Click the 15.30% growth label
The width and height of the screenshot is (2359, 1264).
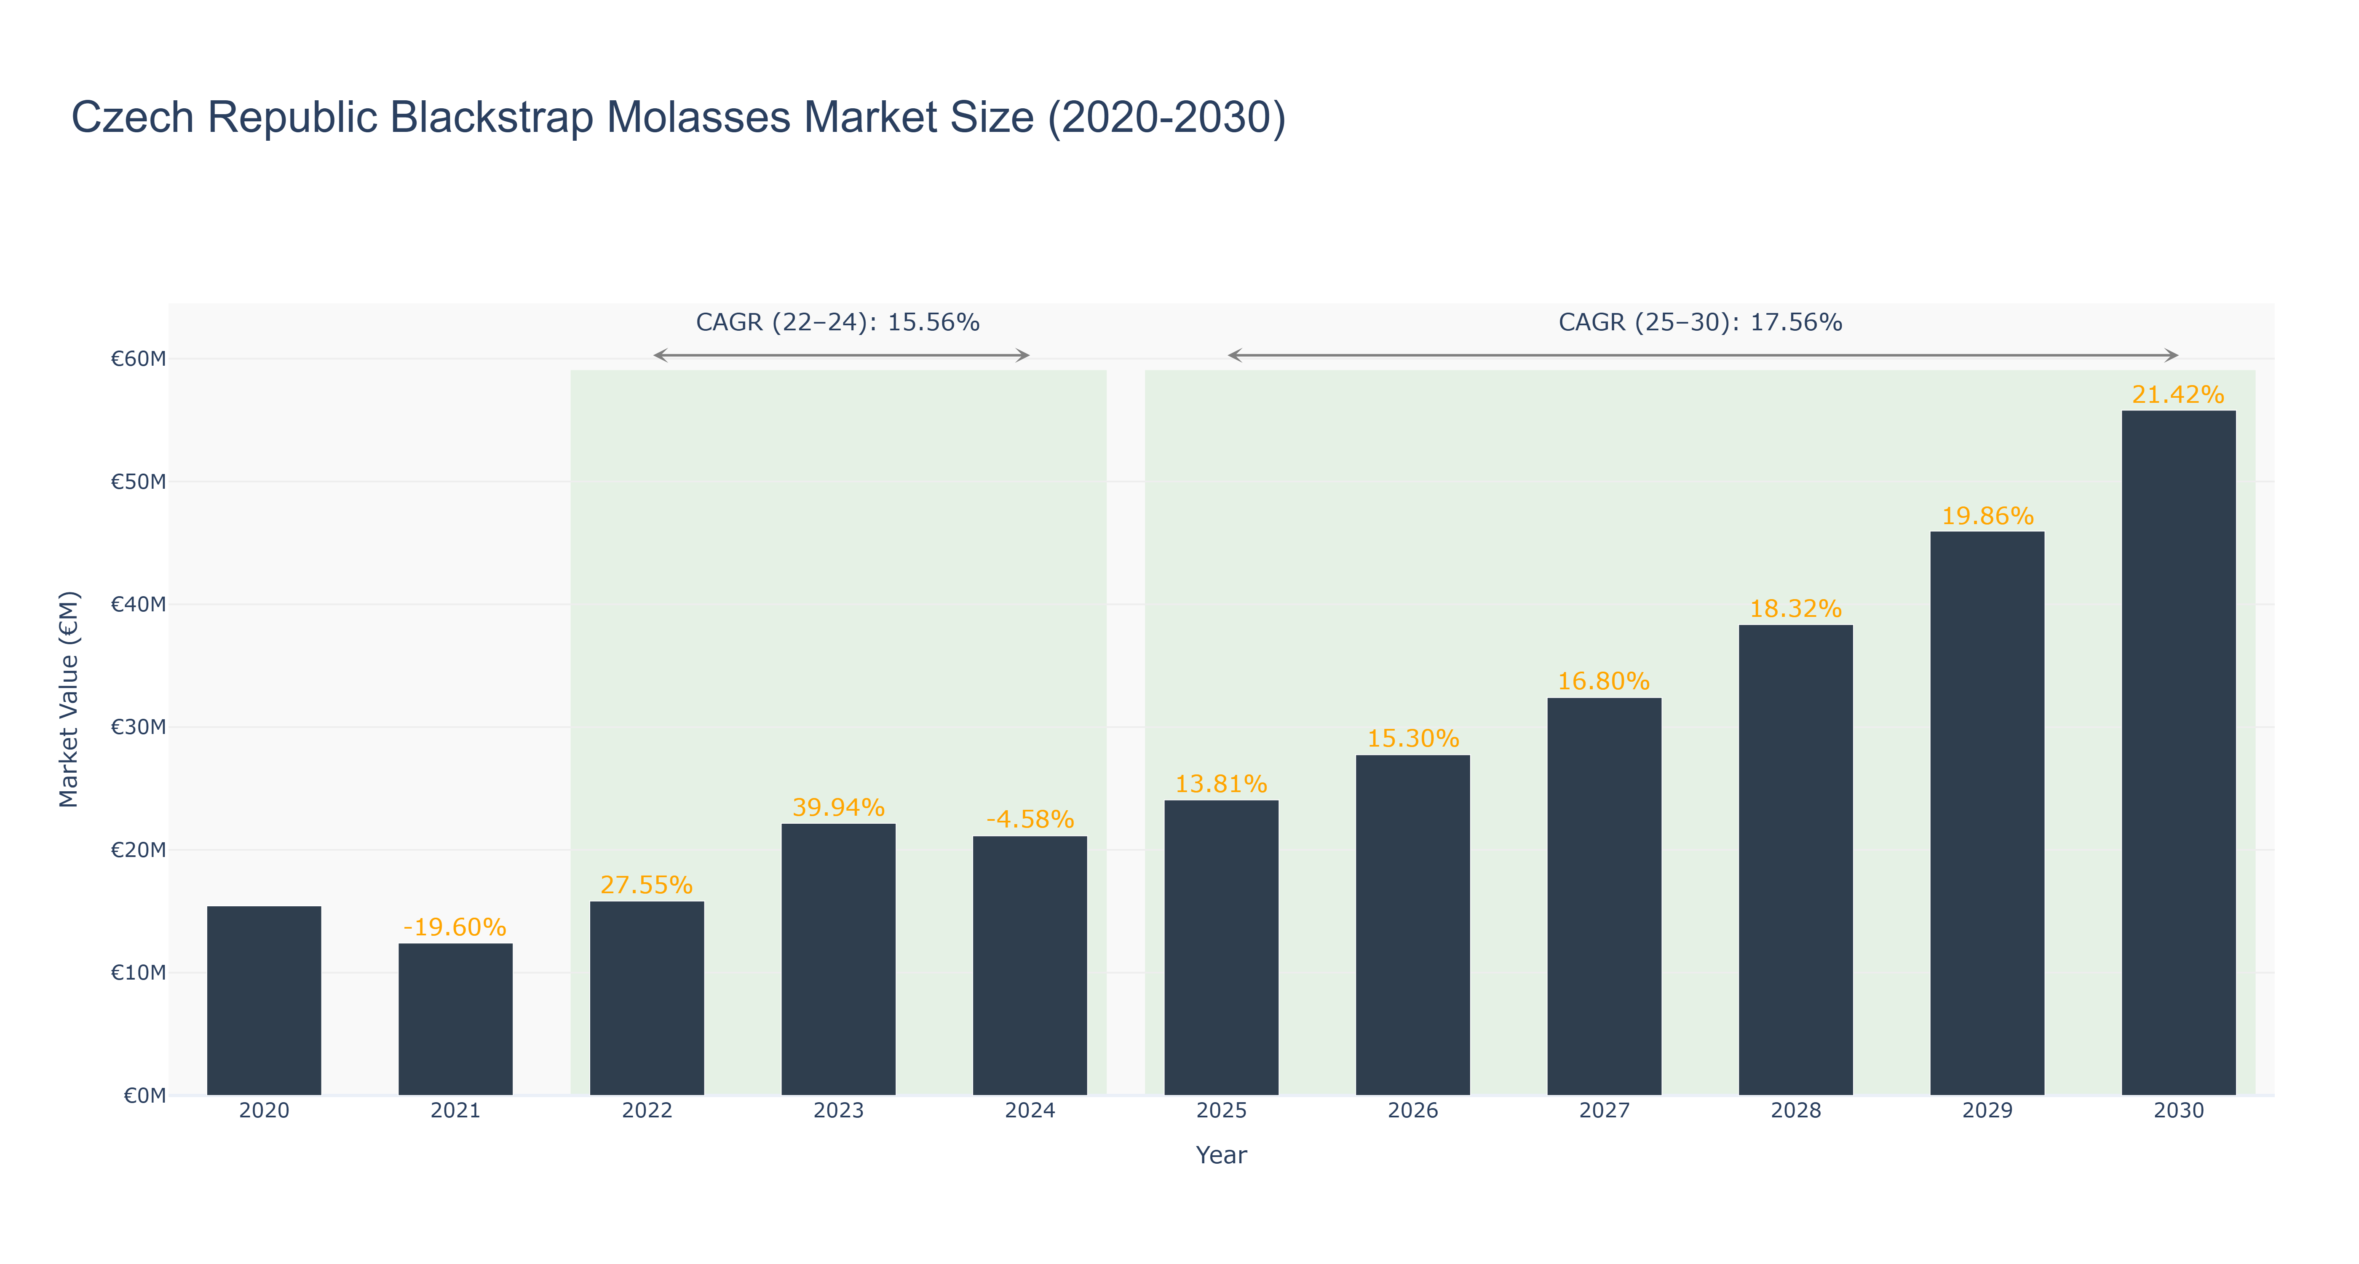click(x=1412, y=738)
